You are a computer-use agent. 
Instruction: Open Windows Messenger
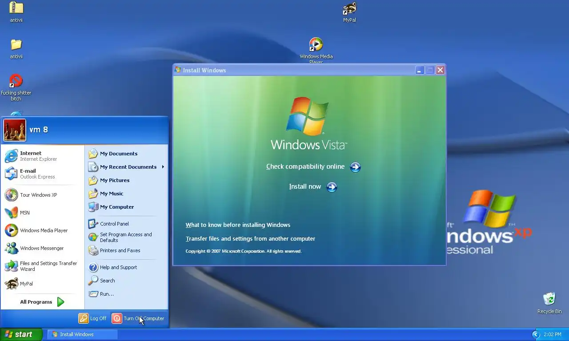click(x=43, y=248)
